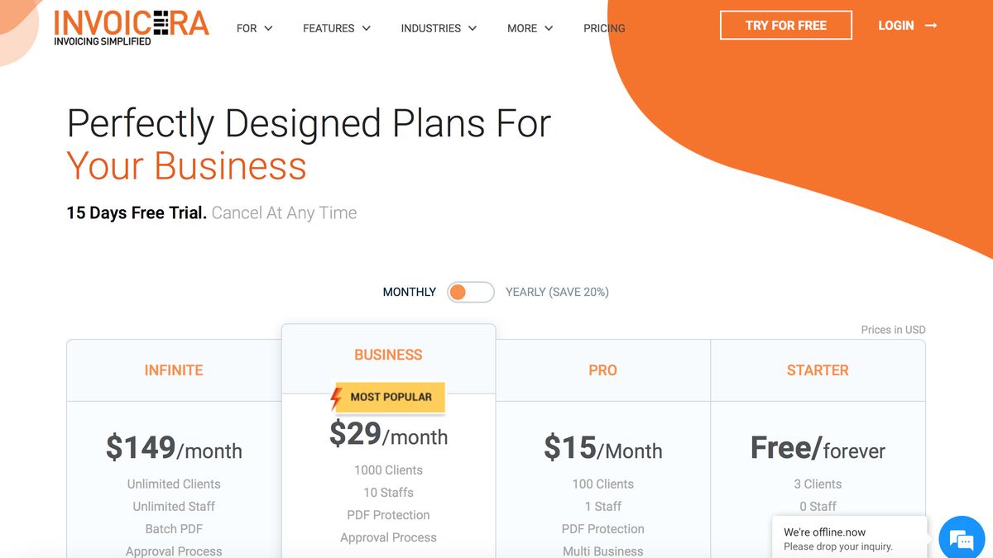Click the $29/month Business price
Screen dimensions: 993x558
(388, 435)
